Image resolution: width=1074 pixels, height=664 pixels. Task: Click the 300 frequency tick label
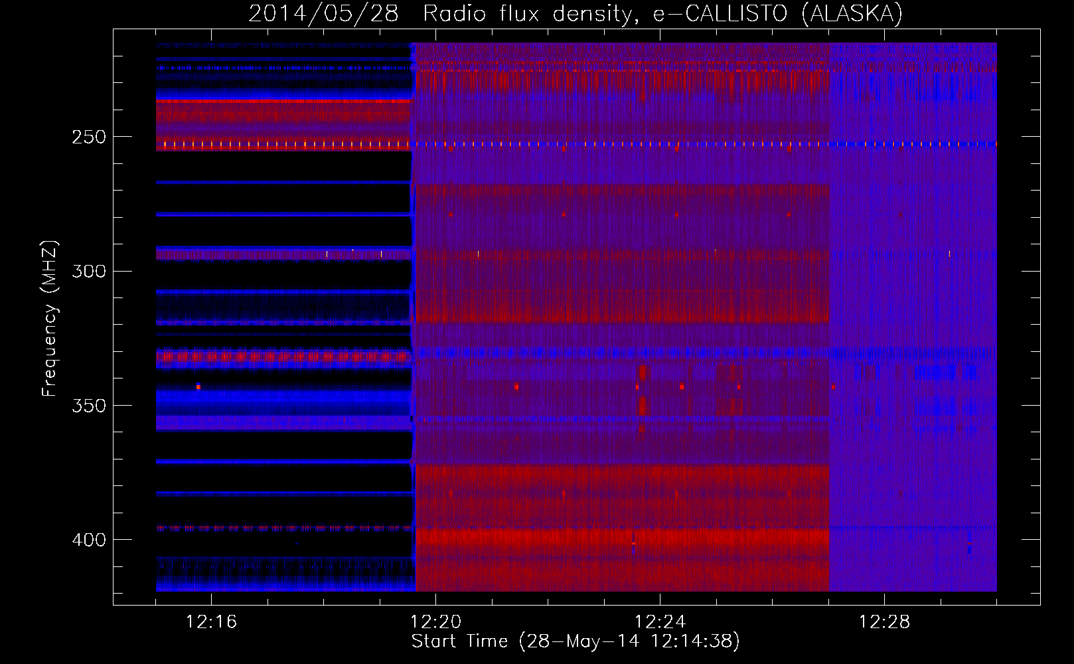[x=89, y=271]
